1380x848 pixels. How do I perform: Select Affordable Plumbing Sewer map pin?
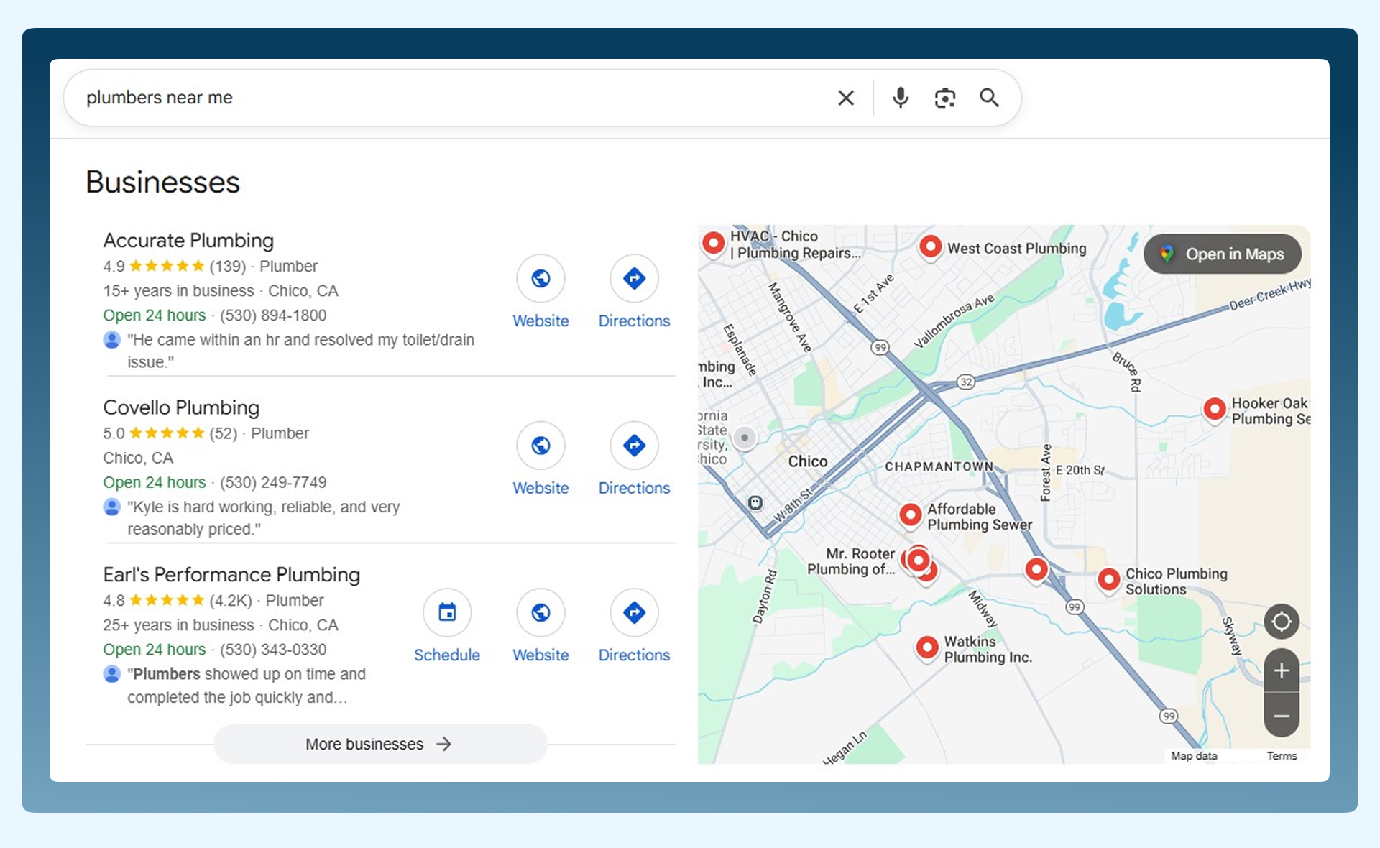pos(911,515)
